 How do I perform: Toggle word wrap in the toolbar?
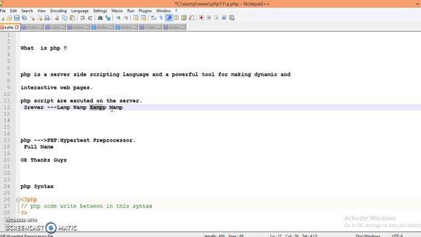[153, 18]
